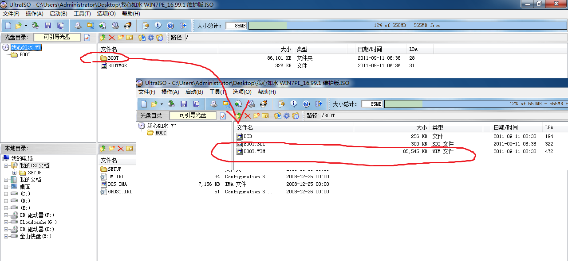Click the Compress ISO icon in back window toolbar
The height and width of the screenshot is (261, 568).
click(91, 26)
